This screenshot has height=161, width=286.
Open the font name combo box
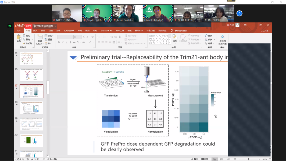pyautogui.click(x=65, y=37)
